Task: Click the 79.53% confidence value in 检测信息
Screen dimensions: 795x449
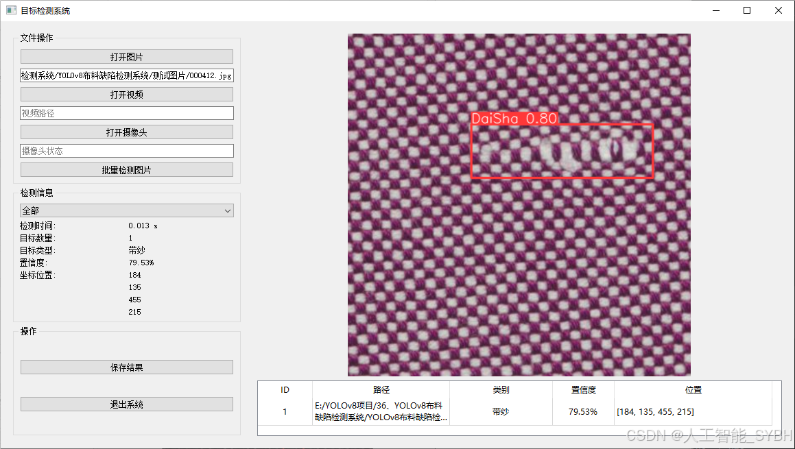Action: (141, 263)
